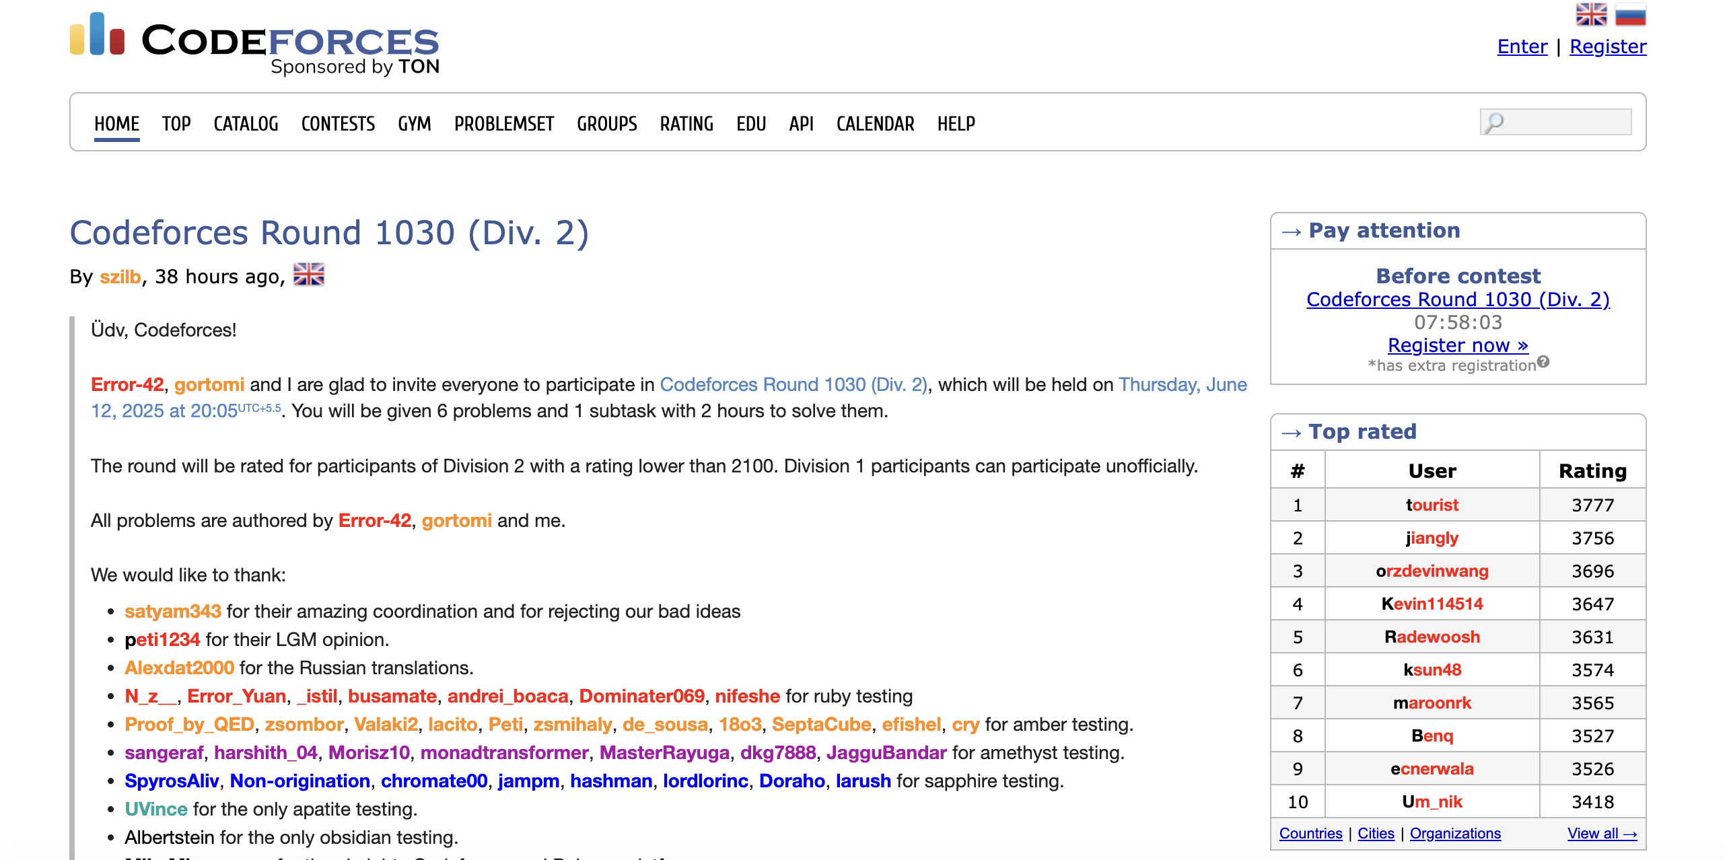Click the Pay attention panel header
The height and width of the screenshot is (860, 1727).
[x=1458, y=231]
